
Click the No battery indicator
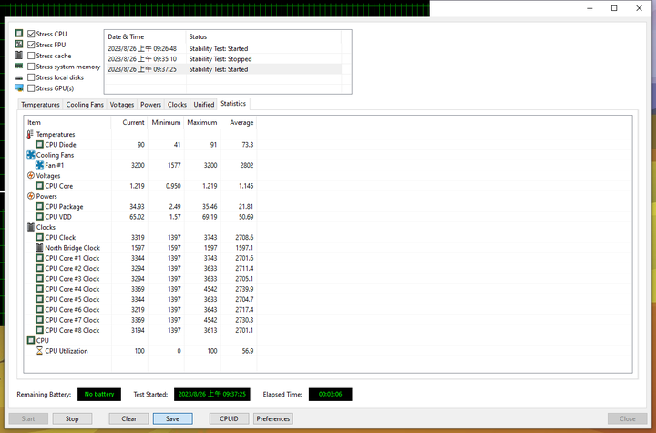(x=99, y=394)
